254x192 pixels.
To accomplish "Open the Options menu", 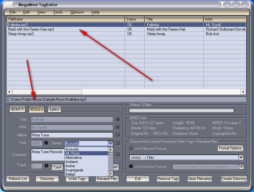I will tap(77, 12).
